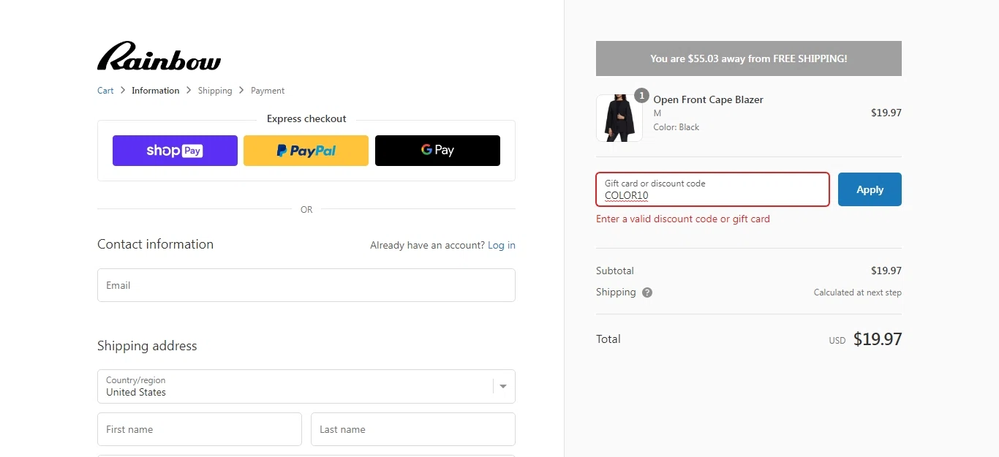Select Google Pay express checkout
999x457 pixels.
click(437, 151)
